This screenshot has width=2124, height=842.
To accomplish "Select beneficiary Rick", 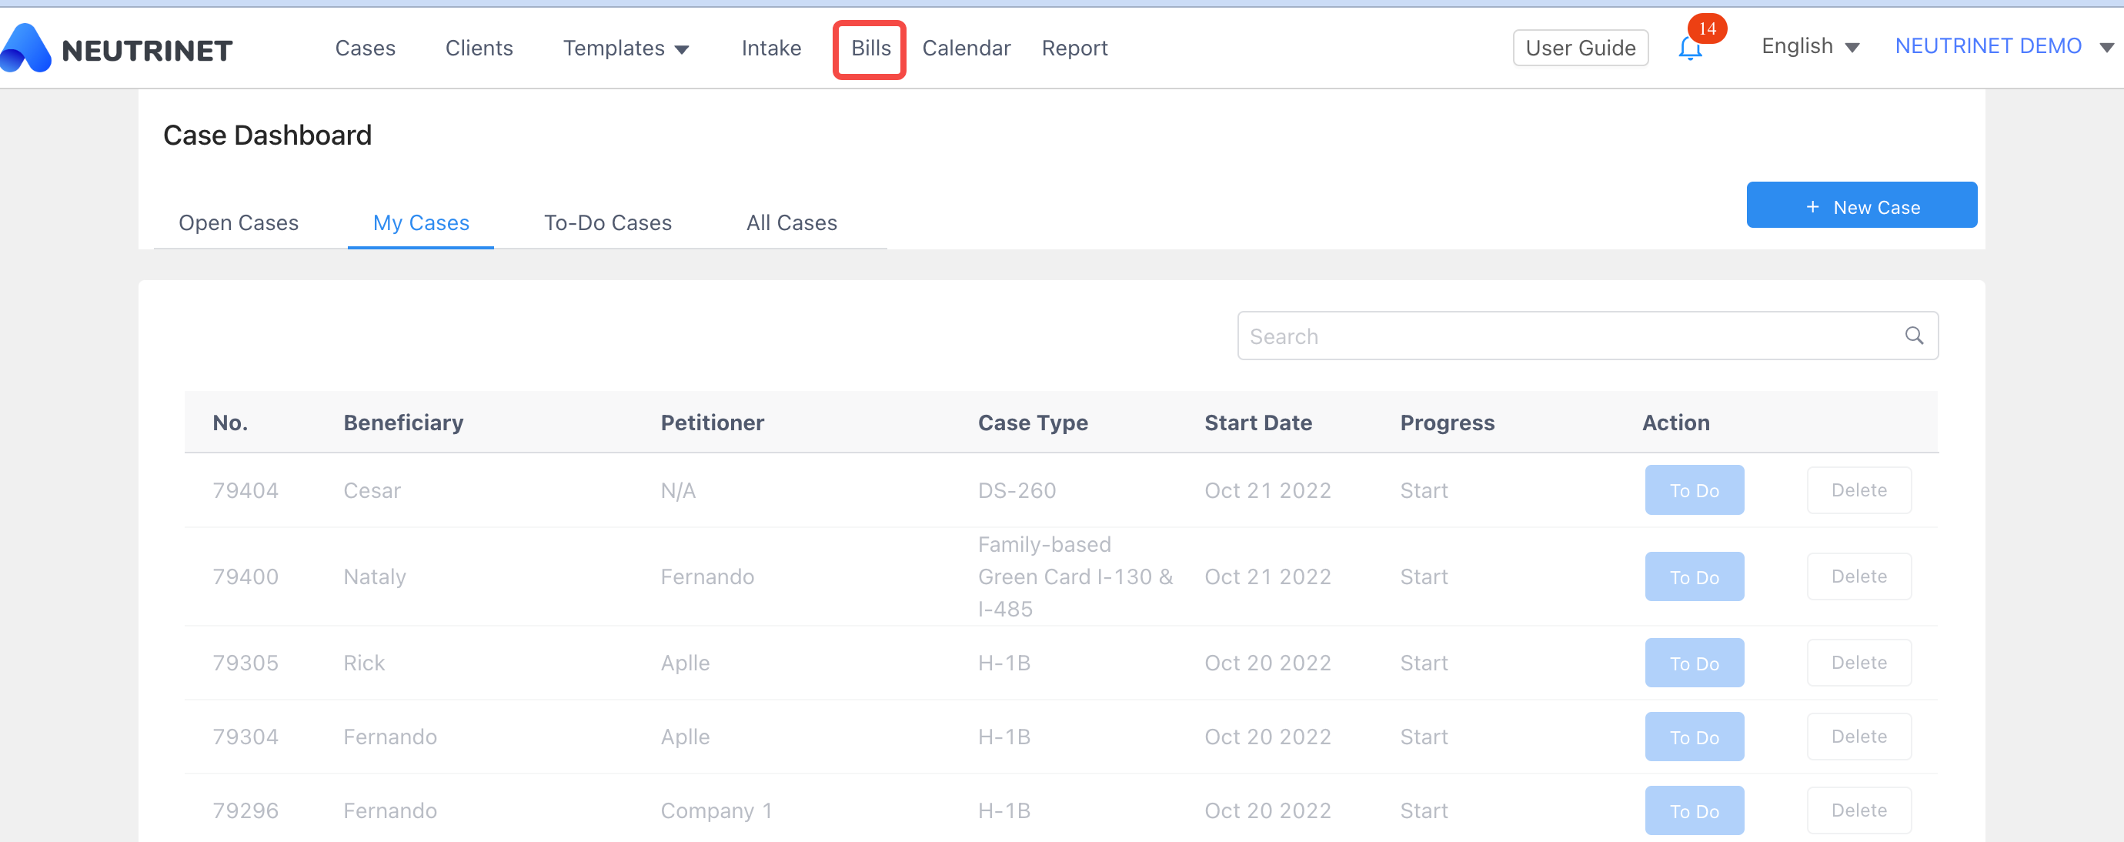I will [363, 662].
